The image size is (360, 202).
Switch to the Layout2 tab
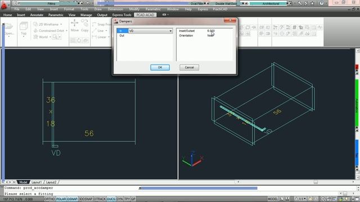point(51,182)
